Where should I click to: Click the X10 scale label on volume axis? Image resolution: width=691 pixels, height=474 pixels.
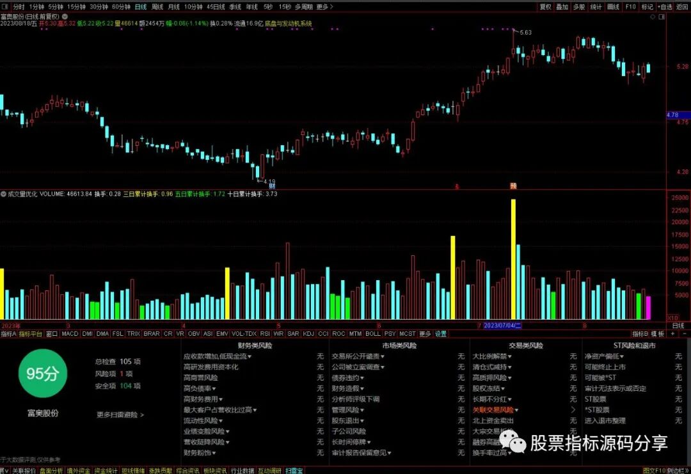pyautogui.click(x=672, y=318)
